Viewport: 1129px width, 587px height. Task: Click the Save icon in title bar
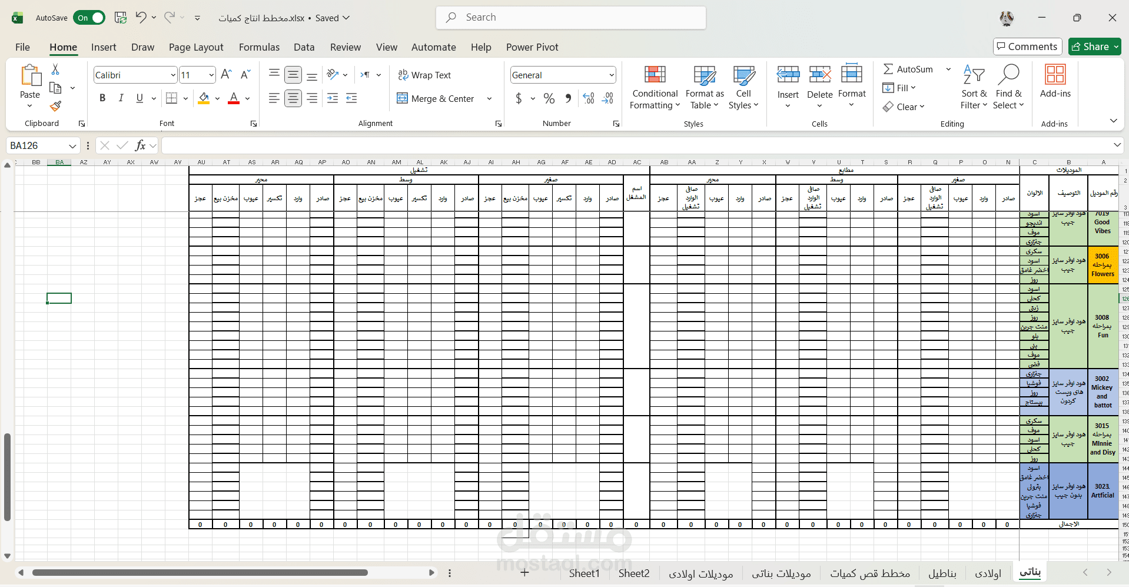coord(121,18)
